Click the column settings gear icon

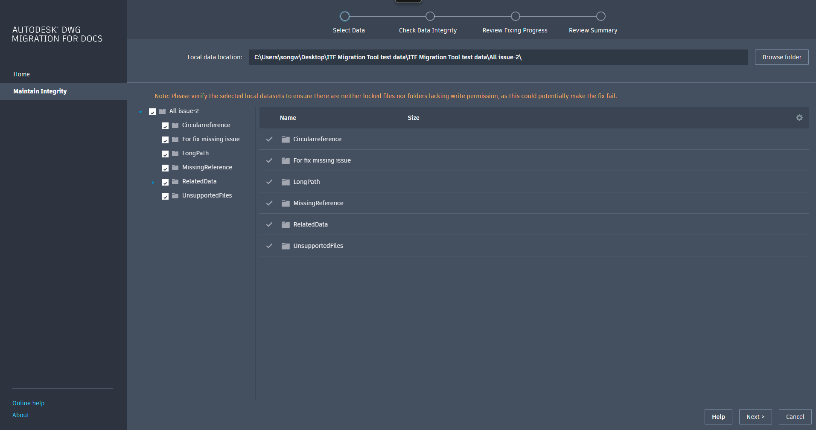[799, 118]
